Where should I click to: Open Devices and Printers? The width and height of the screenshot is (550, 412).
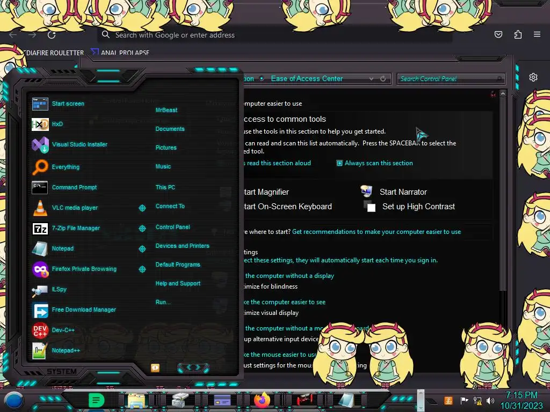click(182, 246)
